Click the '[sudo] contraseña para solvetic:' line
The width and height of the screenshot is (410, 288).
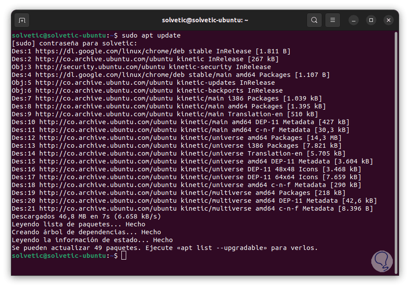74,43
